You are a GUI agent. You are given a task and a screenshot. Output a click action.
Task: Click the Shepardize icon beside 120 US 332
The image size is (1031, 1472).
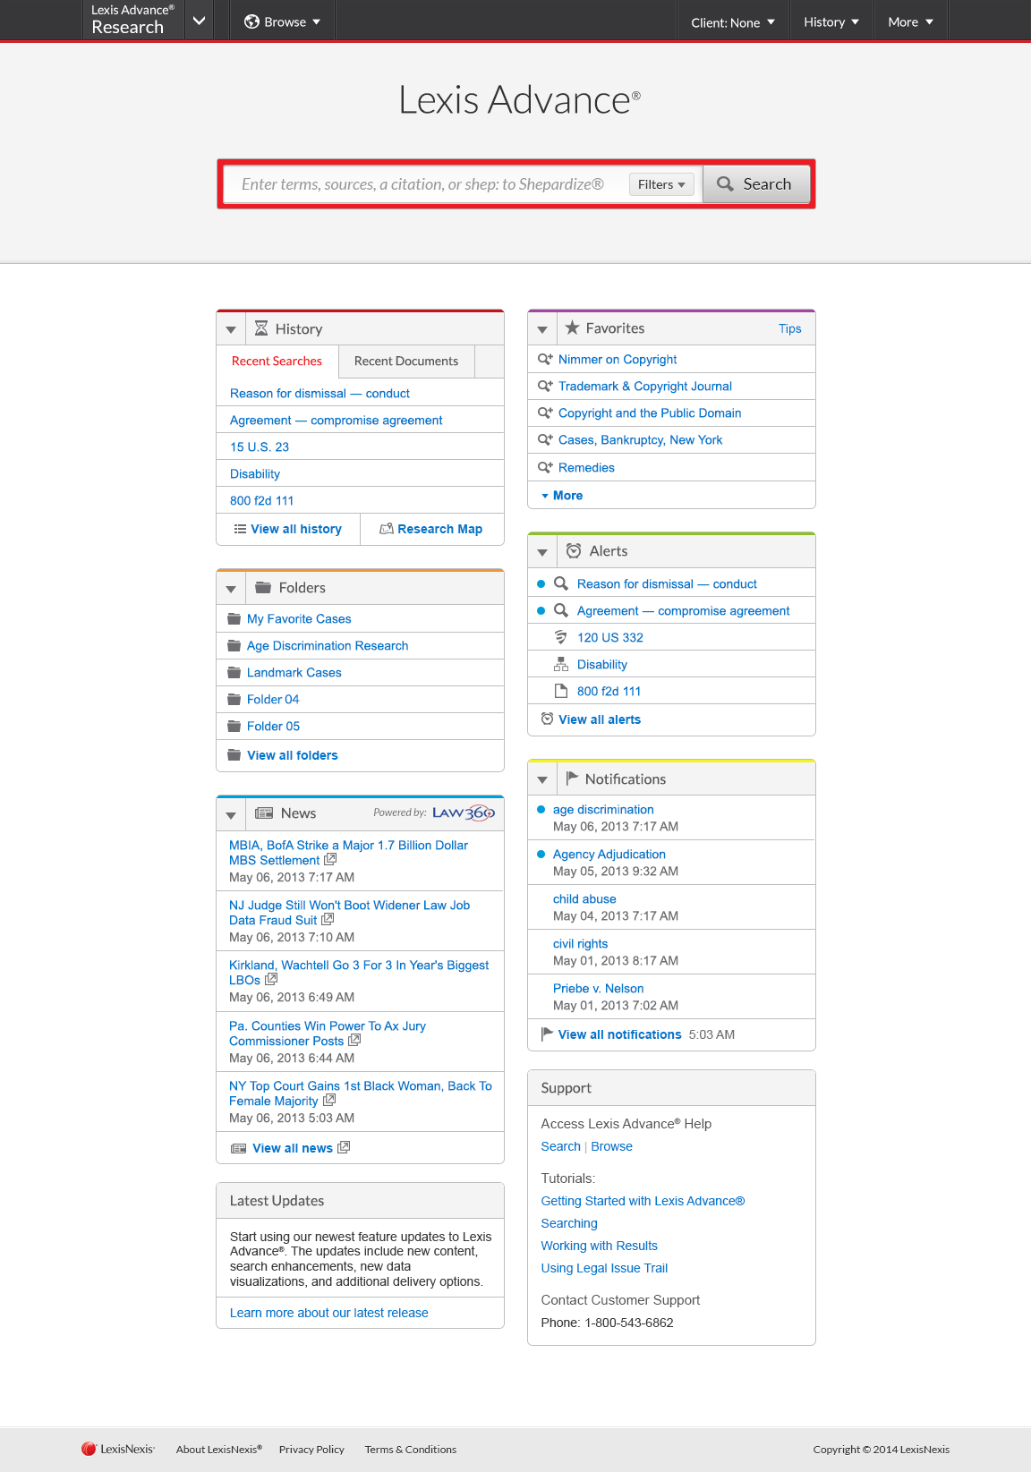coord(560,637)
